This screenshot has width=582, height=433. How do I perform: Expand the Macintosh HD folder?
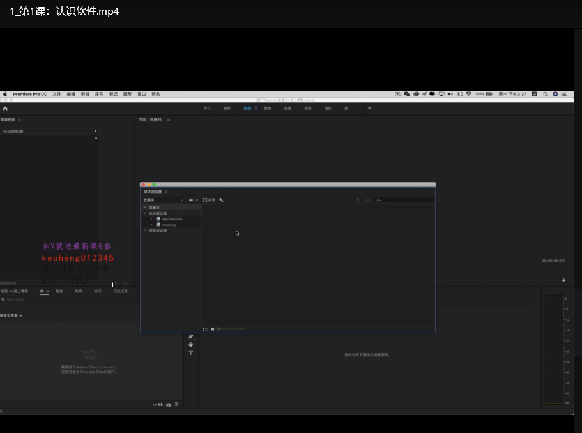pos(151,219)
